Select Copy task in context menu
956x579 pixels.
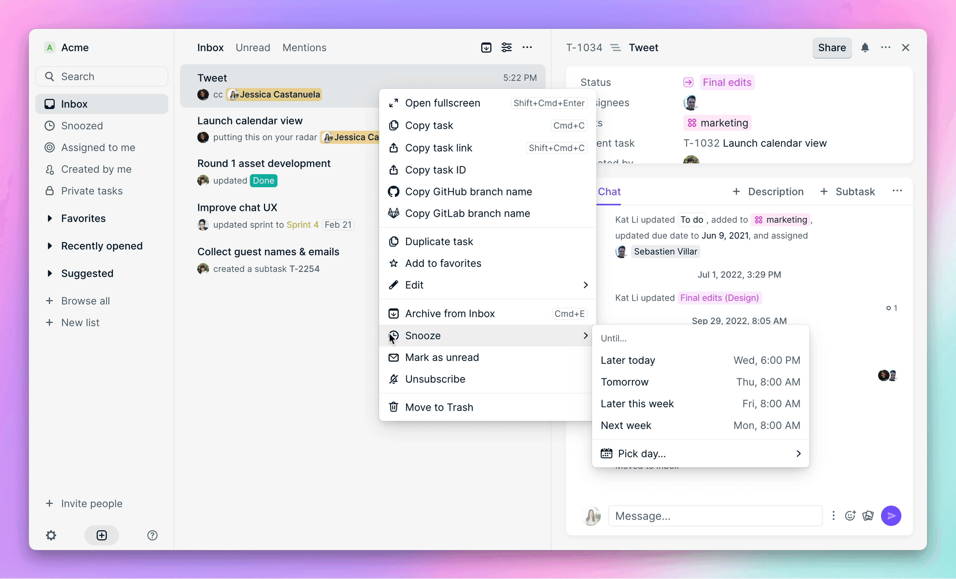click(488, 125)
